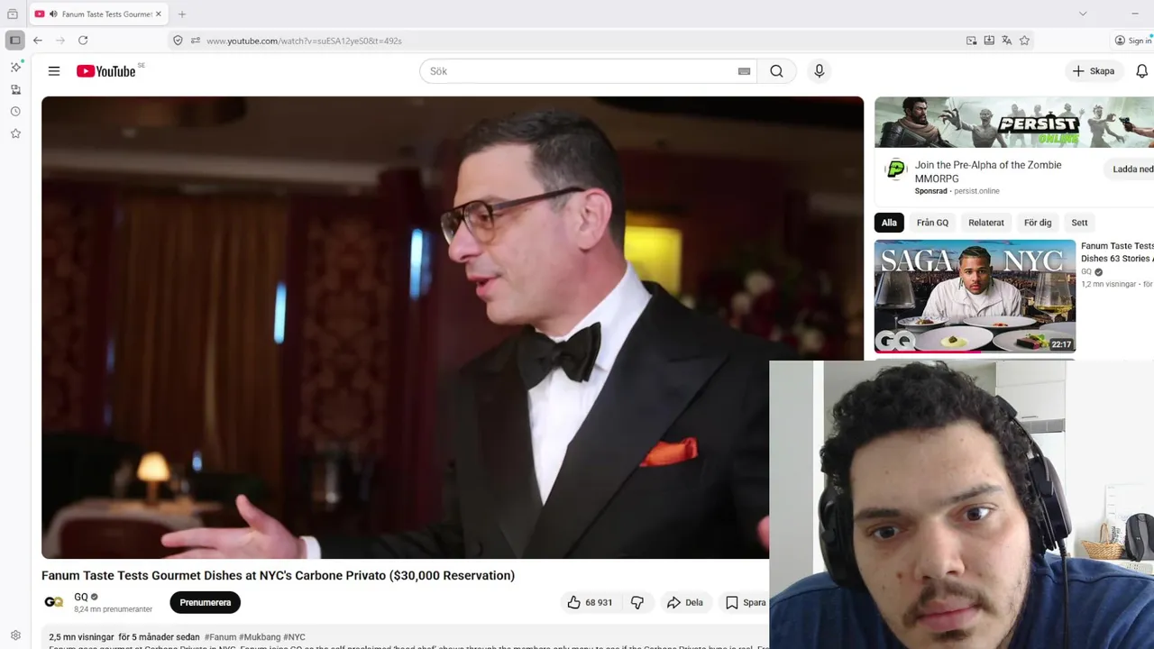Click the Skapa create button

click(x=1094, y=71)
